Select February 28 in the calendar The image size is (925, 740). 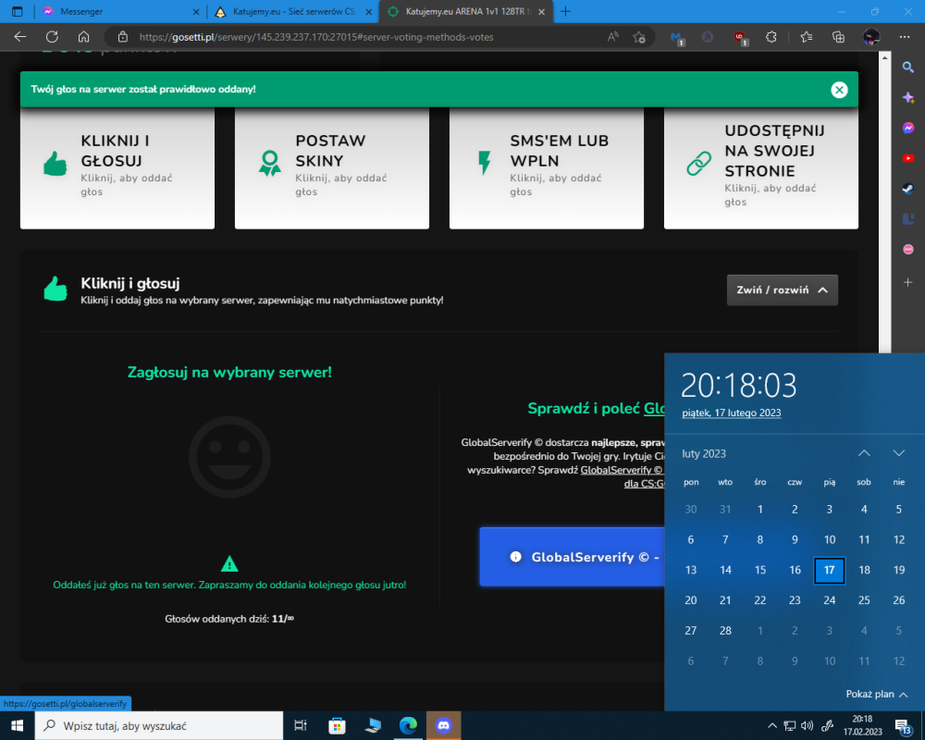click(x=725, y=631)
